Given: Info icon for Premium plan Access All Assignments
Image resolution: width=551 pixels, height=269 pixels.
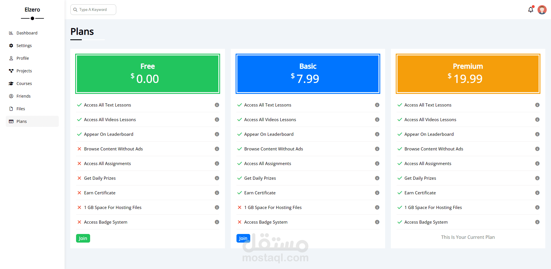Looking at the screenshot, I should click(x=537, y=164).
